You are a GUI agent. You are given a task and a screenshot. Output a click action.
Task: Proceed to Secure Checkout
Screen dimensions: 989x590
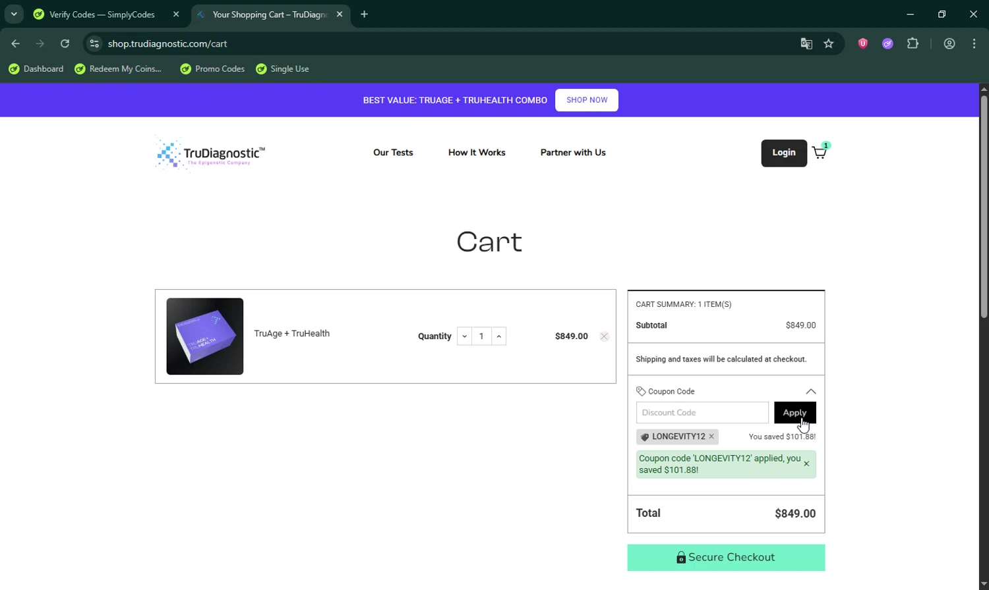(x=726, y=558)
